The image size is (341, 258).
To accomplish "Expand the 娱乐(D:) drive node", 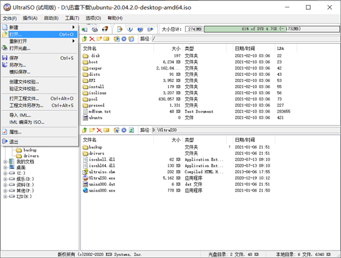I will [5, 179].
